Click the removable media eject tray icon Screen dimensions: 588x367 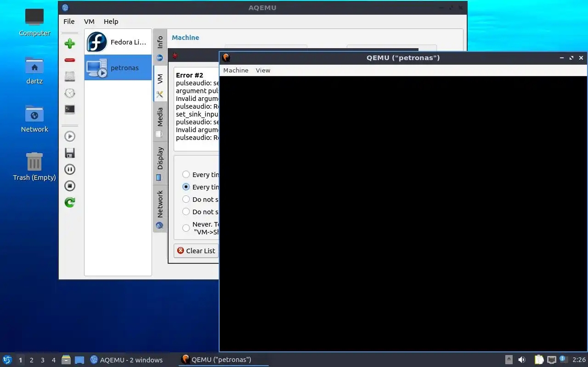[509, 360]
